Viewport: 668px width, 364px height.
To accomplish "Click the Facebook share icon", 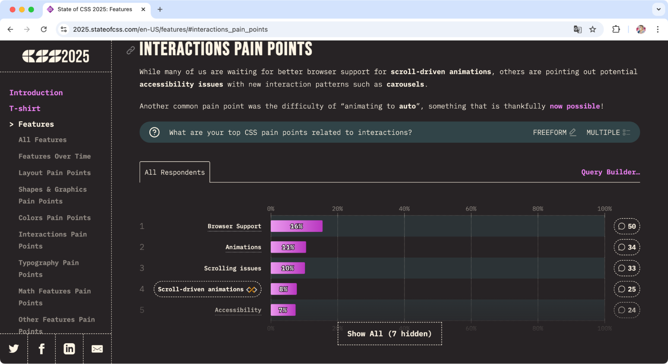I will click(x=41, y=349).
